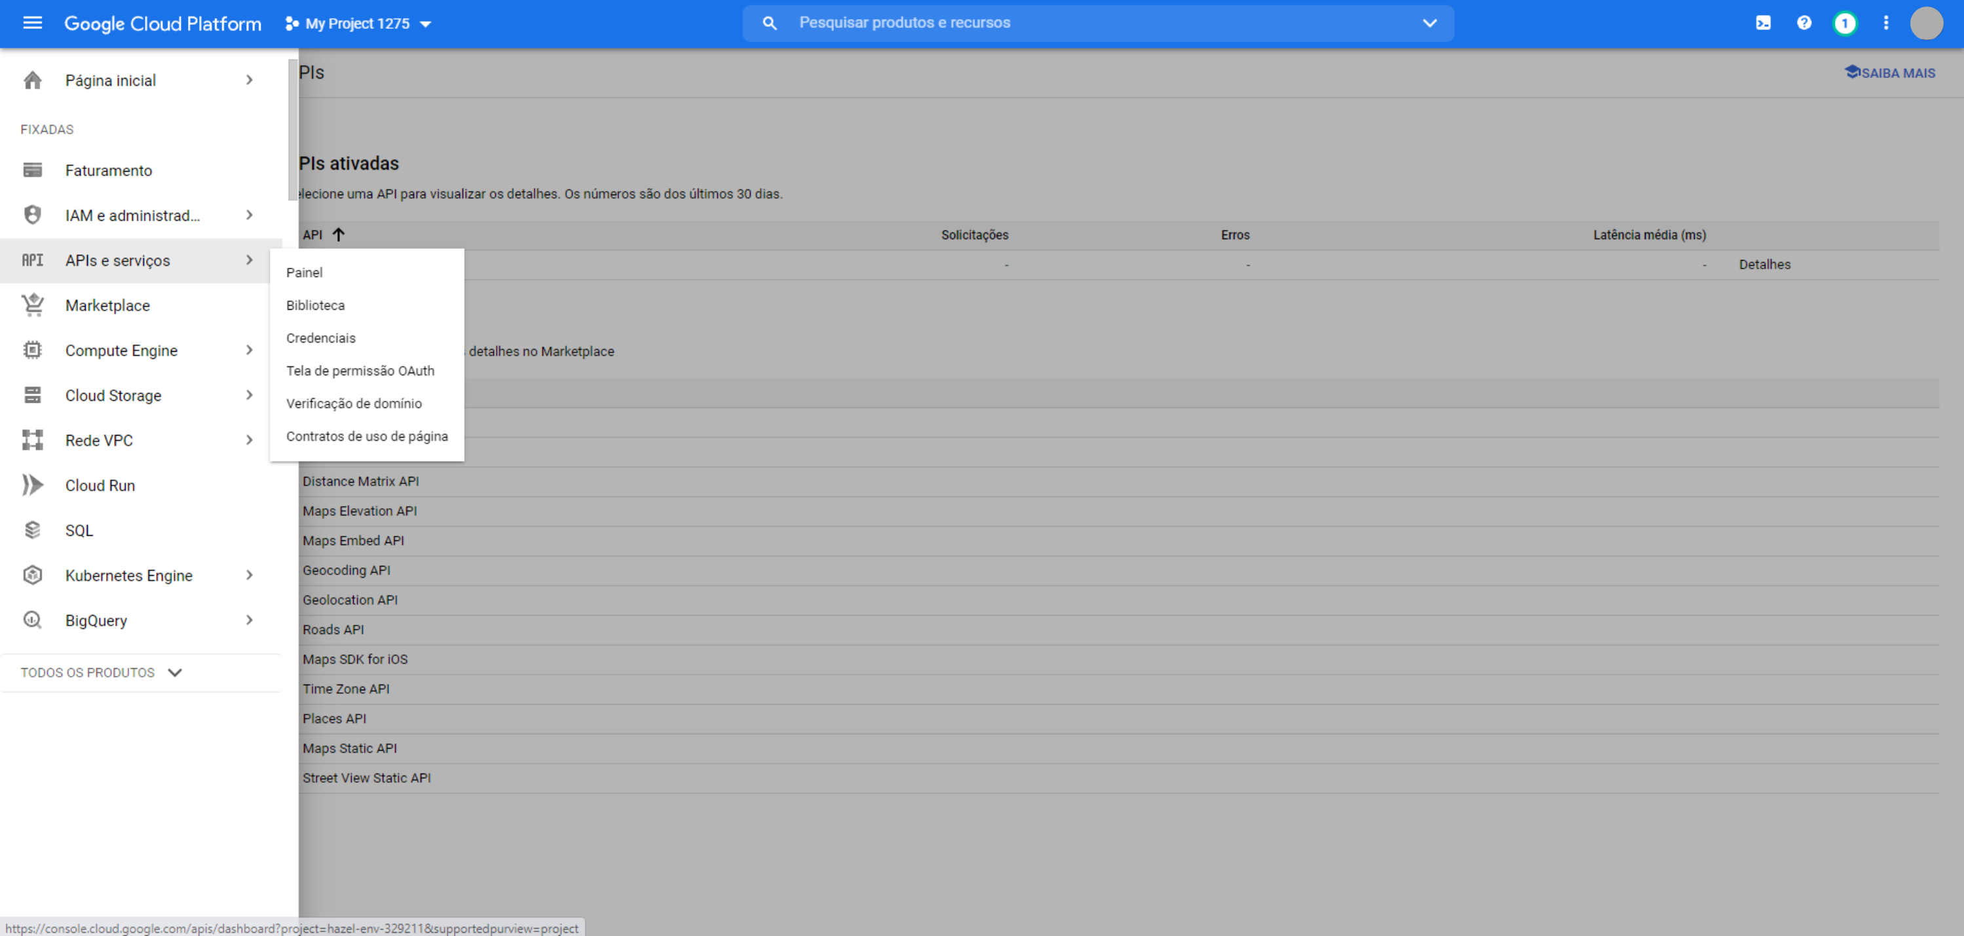Open the Maps SDK for iOS row
This screenshot has height=936, width=1964.
tap(1118, 660)
